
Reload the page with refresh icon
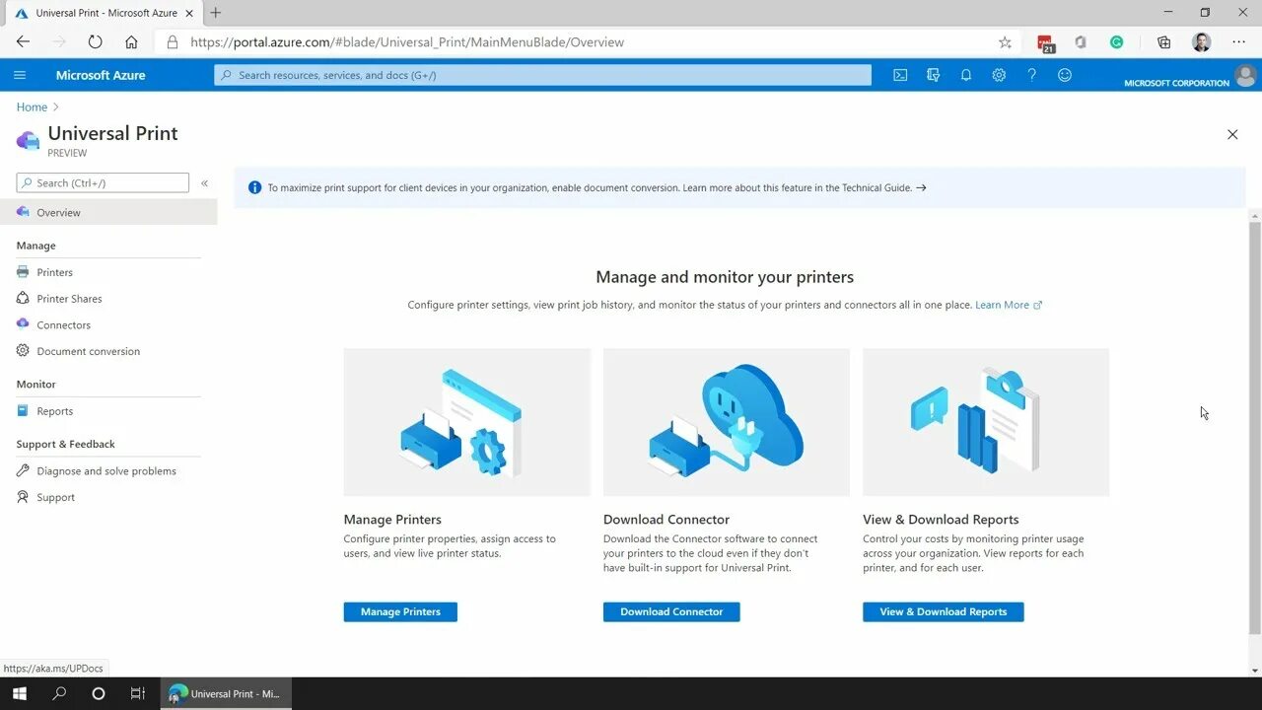coord(95,42)
